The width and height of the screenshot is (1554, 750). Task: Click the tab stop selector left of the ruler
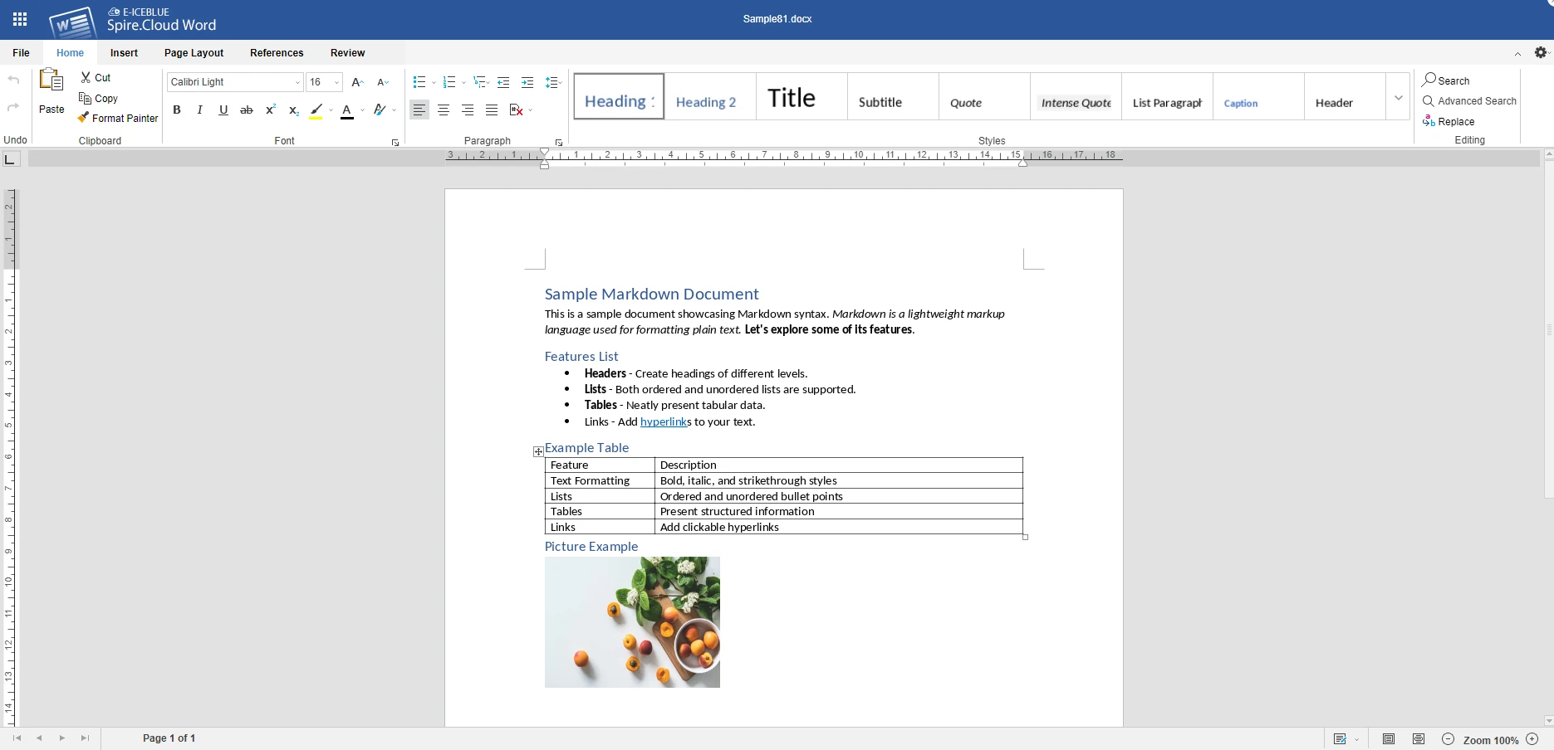11,159
